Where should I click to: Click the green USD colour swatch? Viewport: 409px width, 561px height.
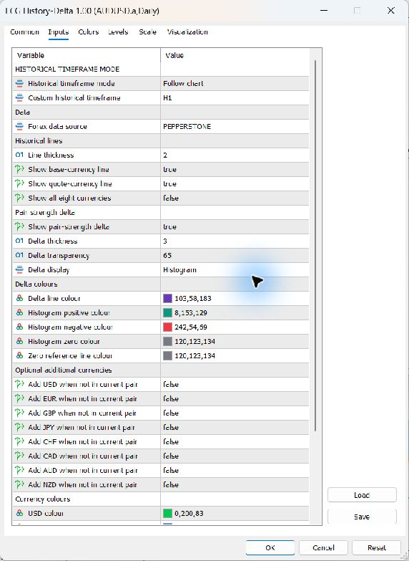tap(167, 514)
